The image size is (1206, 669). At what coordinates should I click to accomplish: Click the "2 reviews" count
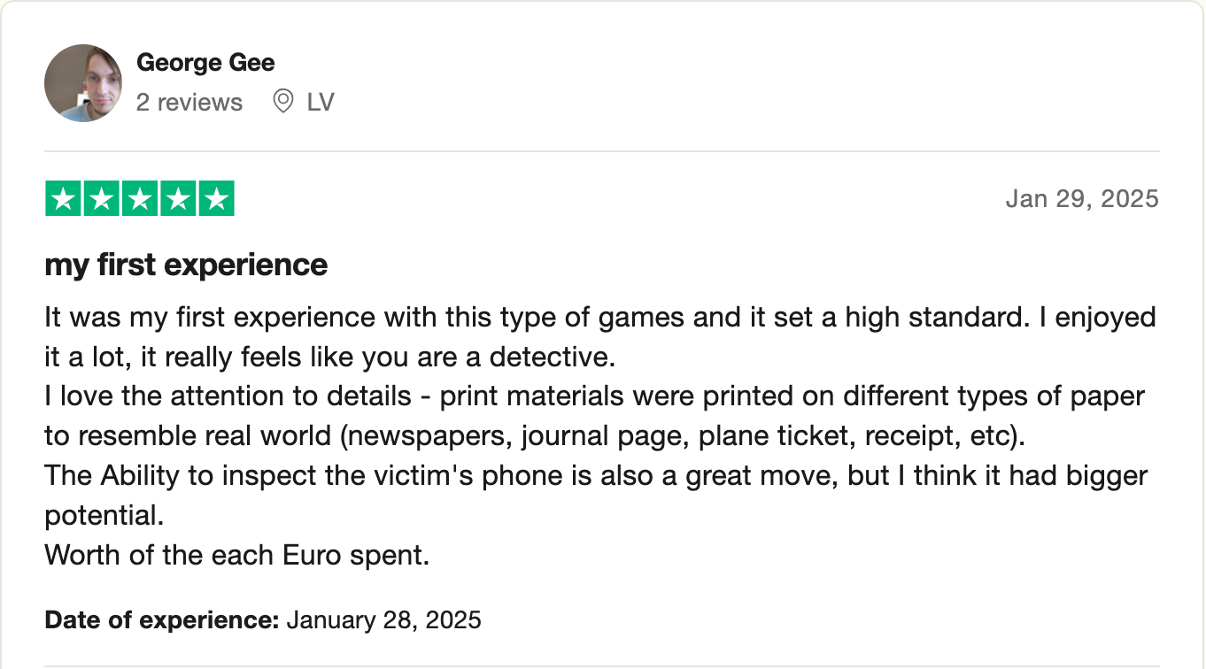189,103
